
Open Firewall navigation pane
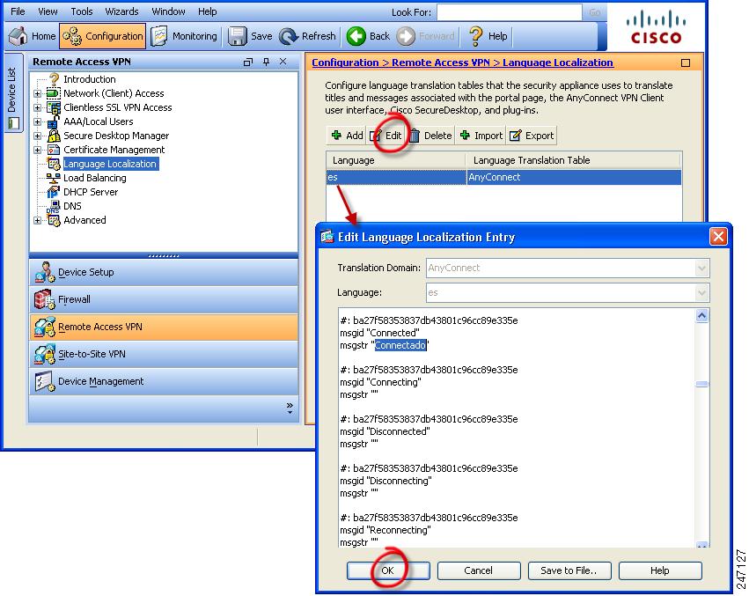tap(164, 299)
